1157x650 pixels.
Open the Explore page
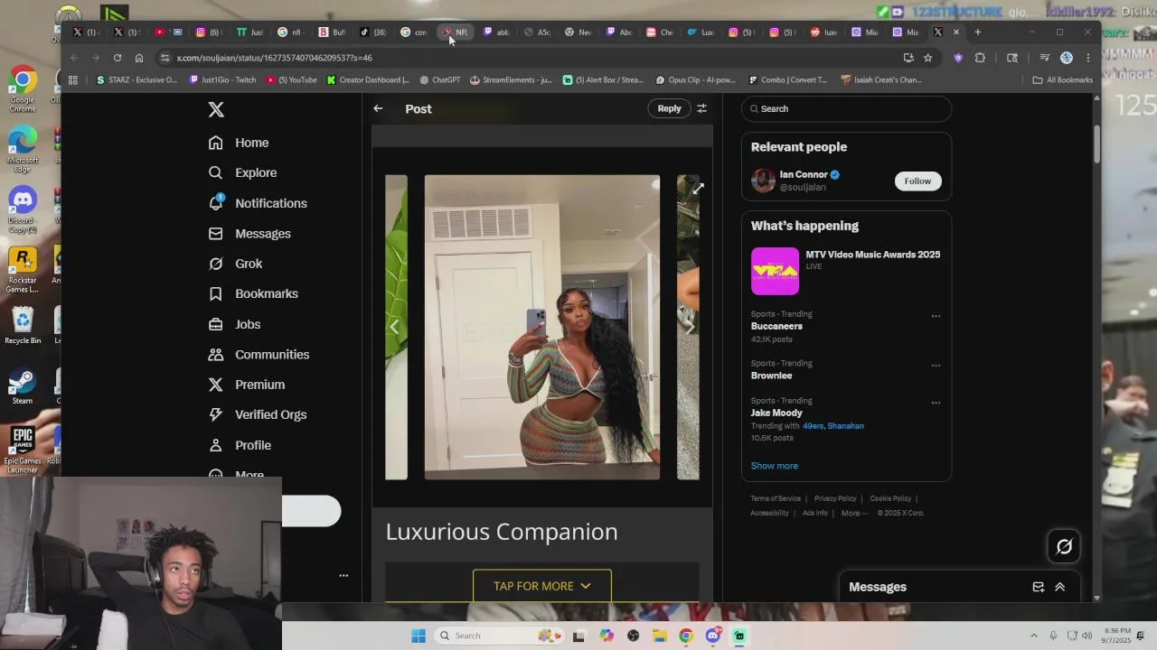coord(242,172)
